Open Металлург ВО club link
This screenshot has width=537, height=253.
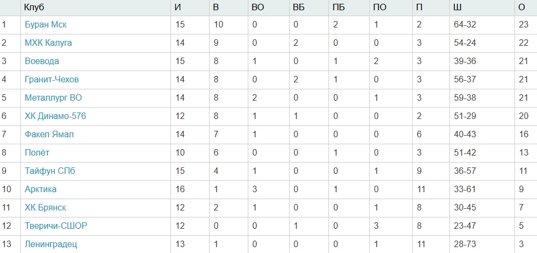pos(53,97)
